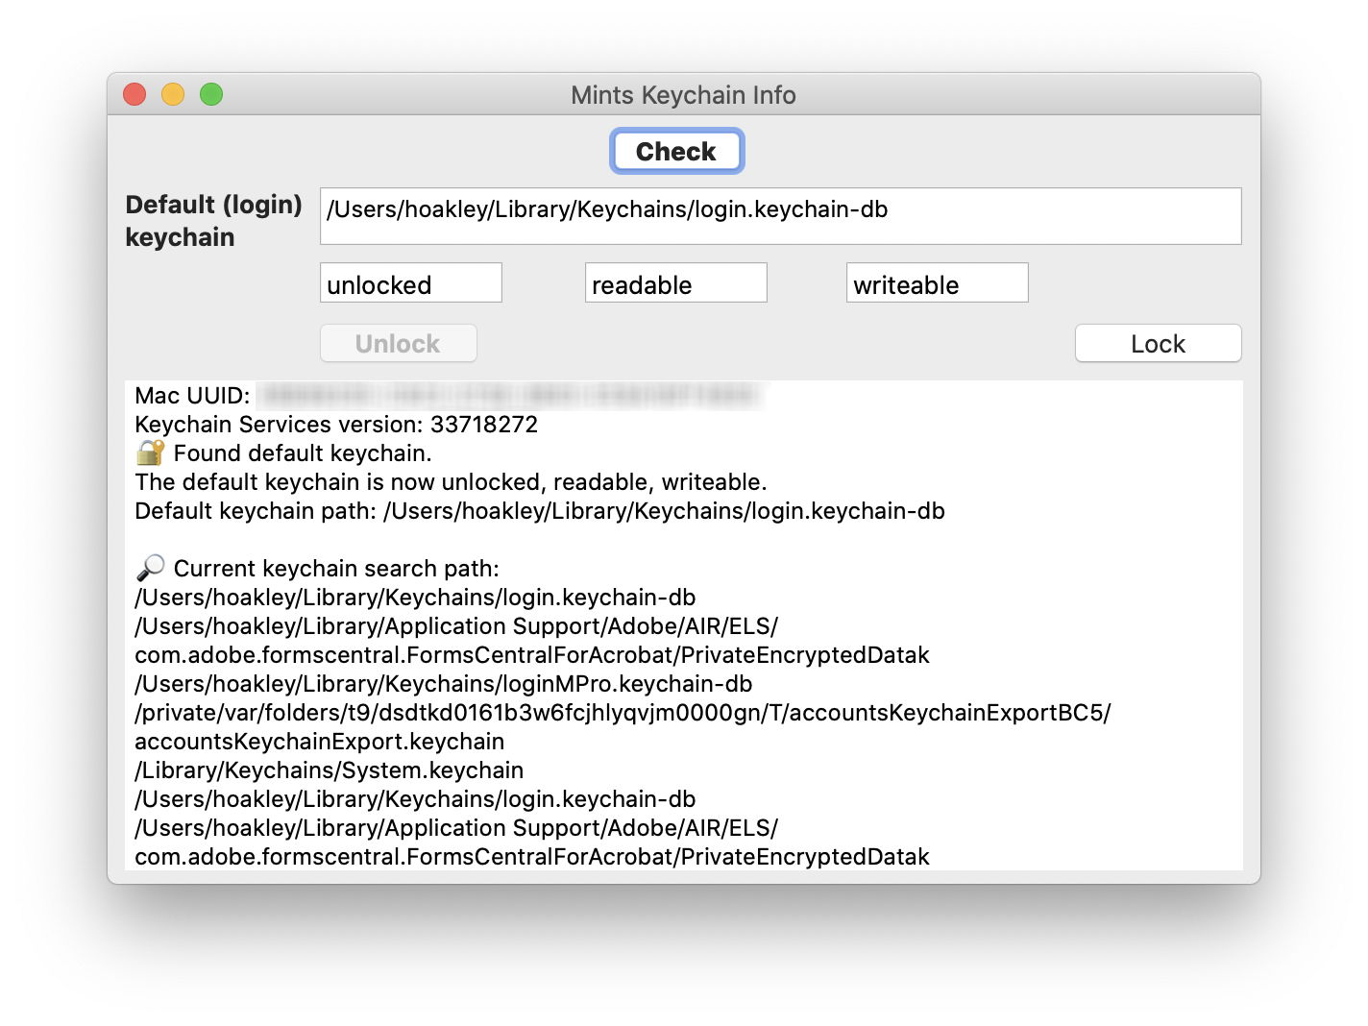Zoom the window with green button
This screenshot has height=1026, width=1368.
click(x=211, y=94)
